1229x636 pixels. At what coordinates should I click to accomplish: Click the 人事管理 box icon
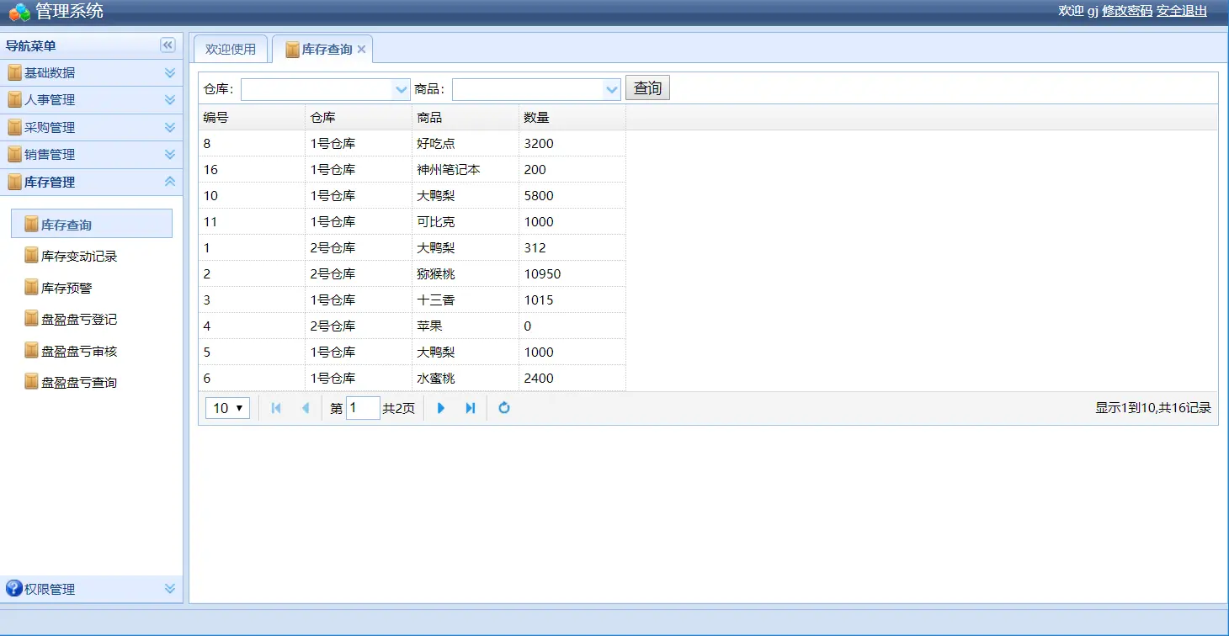[14, 99]
